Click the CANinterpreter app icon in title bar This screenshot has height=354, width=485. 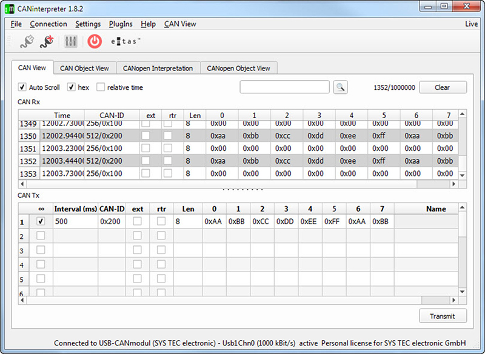pos(10,8)
